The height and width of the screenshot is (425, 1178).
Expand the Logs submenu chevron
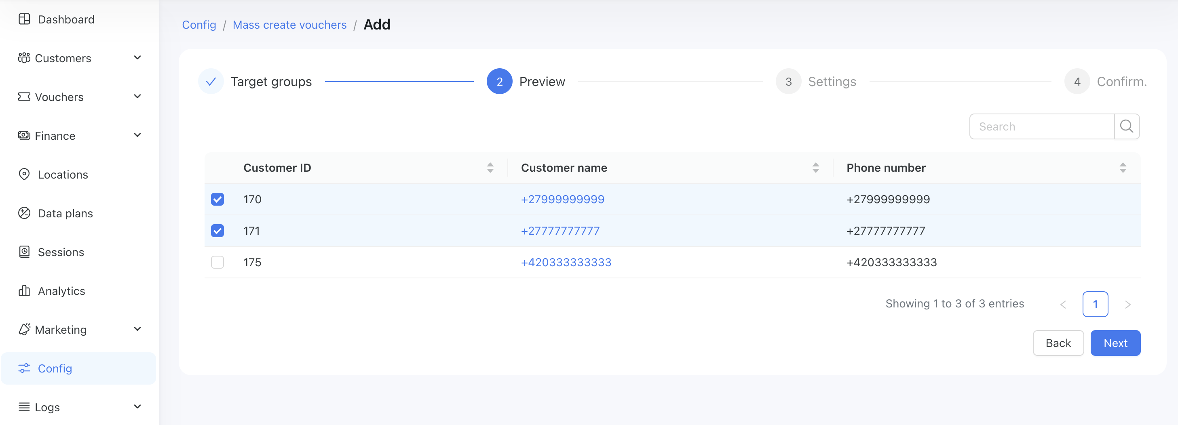(x=137, y=406)
